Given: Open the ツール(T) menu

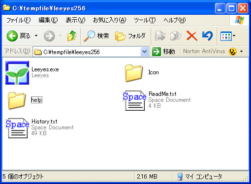Looking at the screenshot, I should tap(145, 20).
